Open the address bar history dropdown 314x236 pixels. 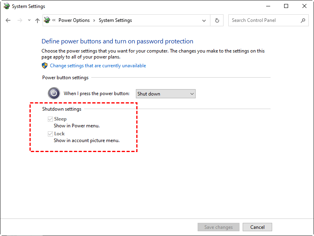[x=204, y=20]
